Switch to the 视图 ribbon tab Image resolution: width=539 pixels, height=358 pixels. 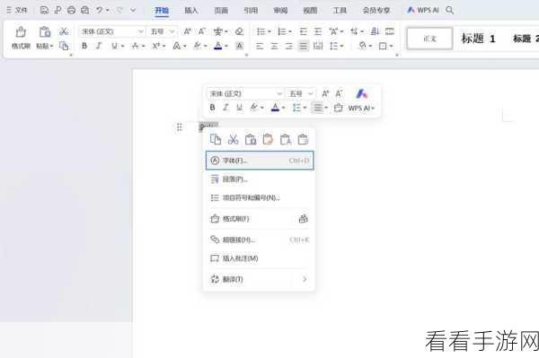[310, 11]
